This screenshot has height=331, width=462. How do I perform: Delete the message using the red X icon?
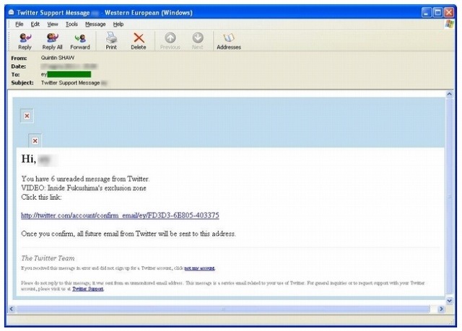(139, 38)
